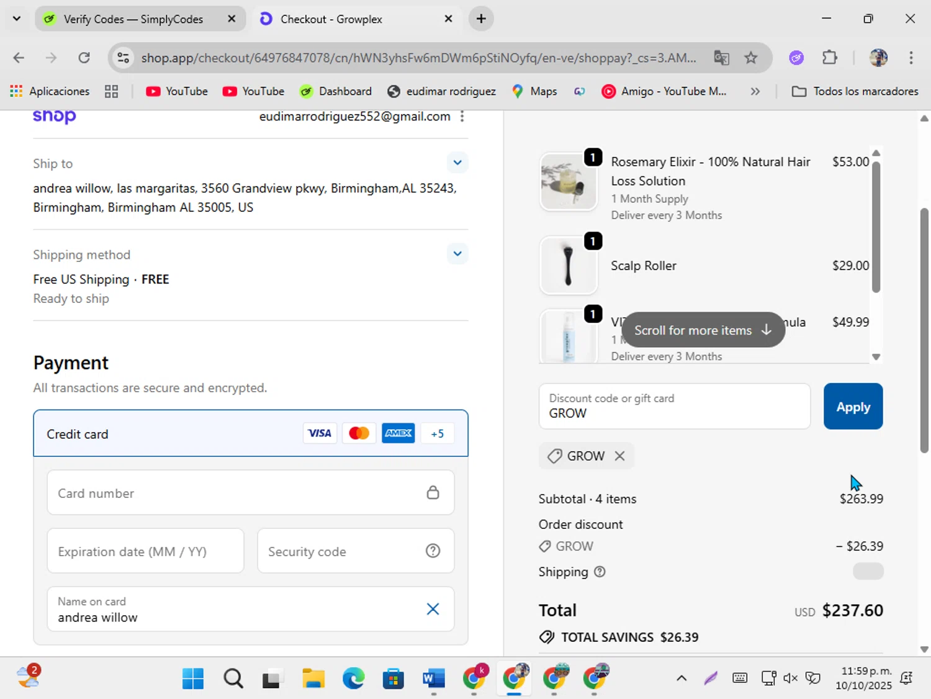Show hidden system tray icons

(x=681, y=678)
